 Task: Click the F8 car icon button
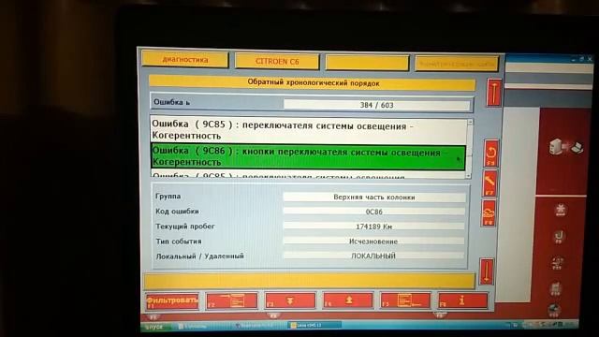point(489,212)
